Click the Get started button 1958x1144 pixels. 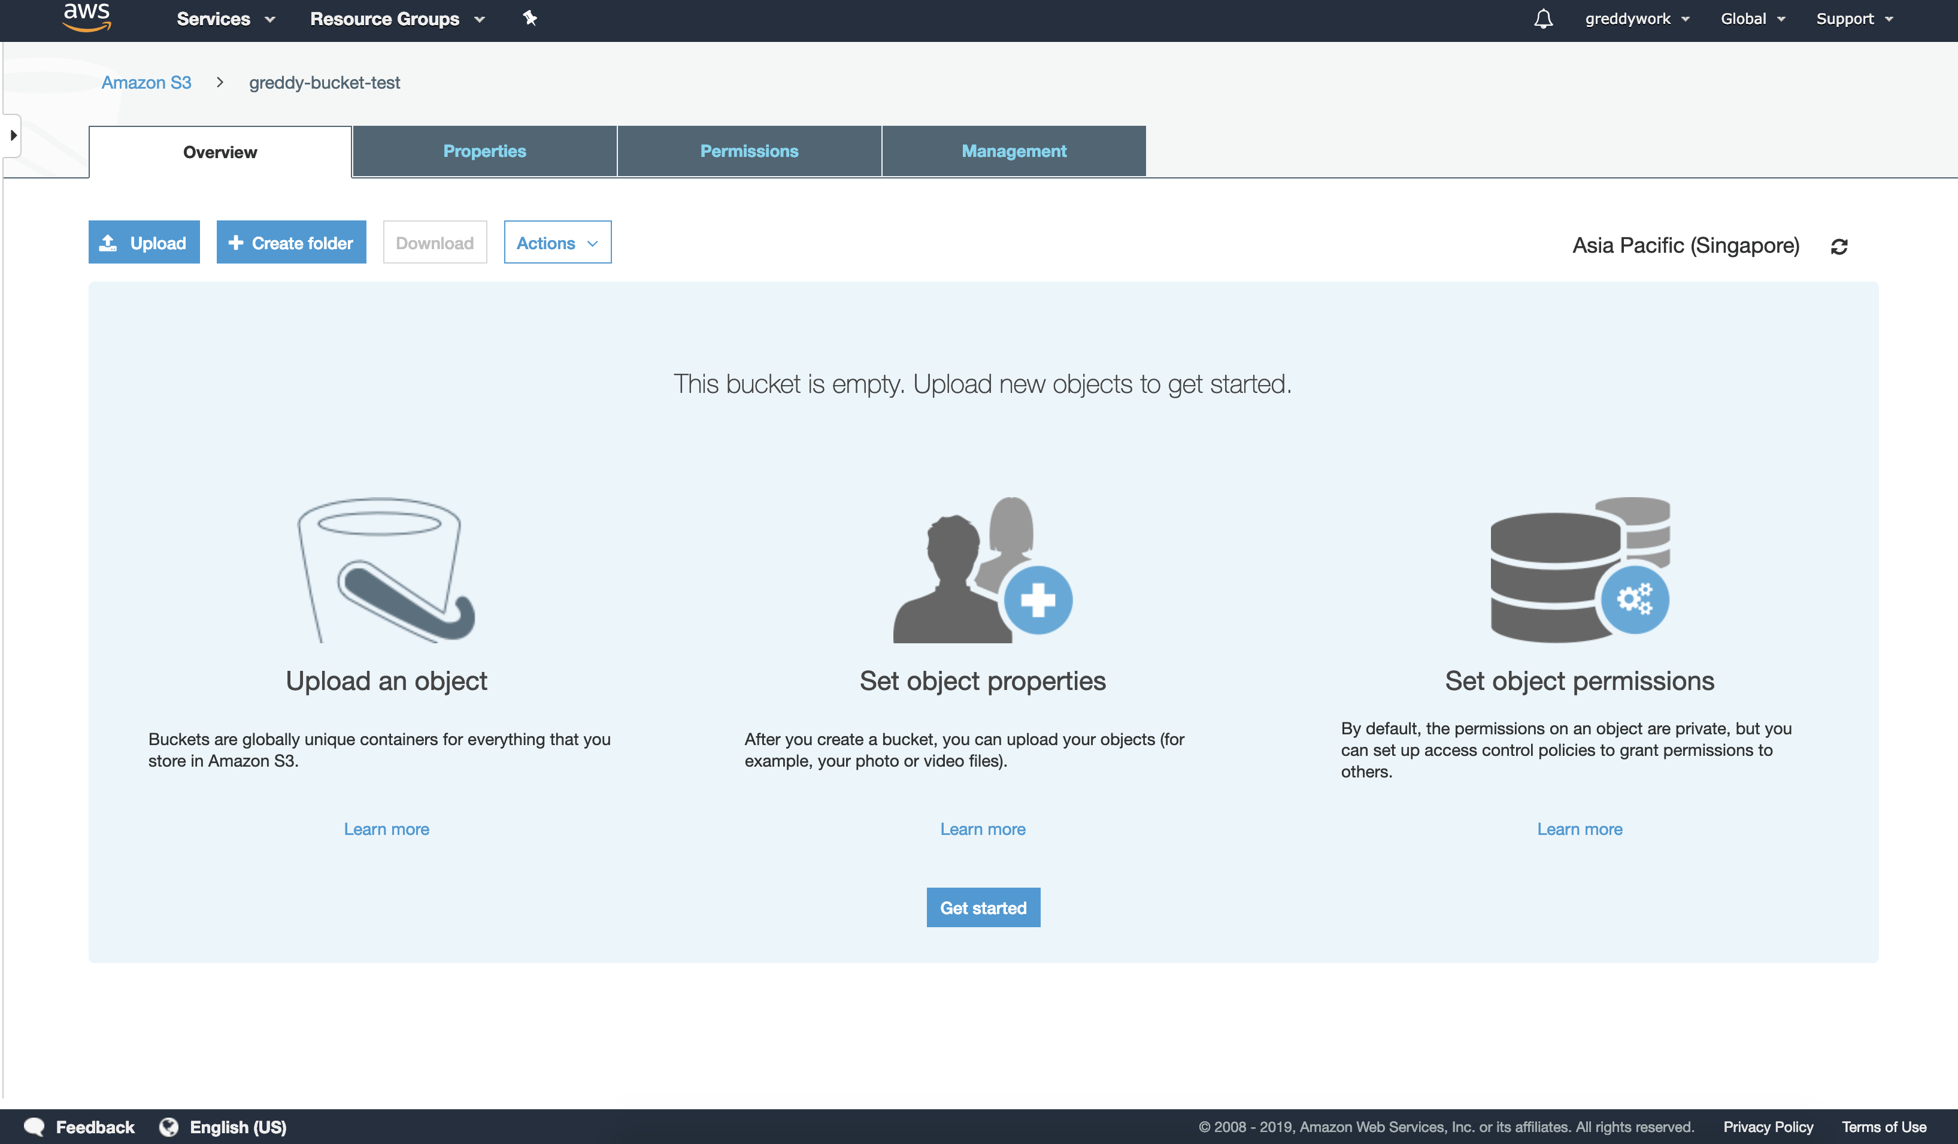point(983,907)
